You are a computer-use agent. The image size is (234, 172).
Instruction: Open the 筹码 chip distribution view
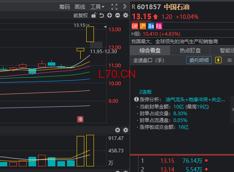65,7
